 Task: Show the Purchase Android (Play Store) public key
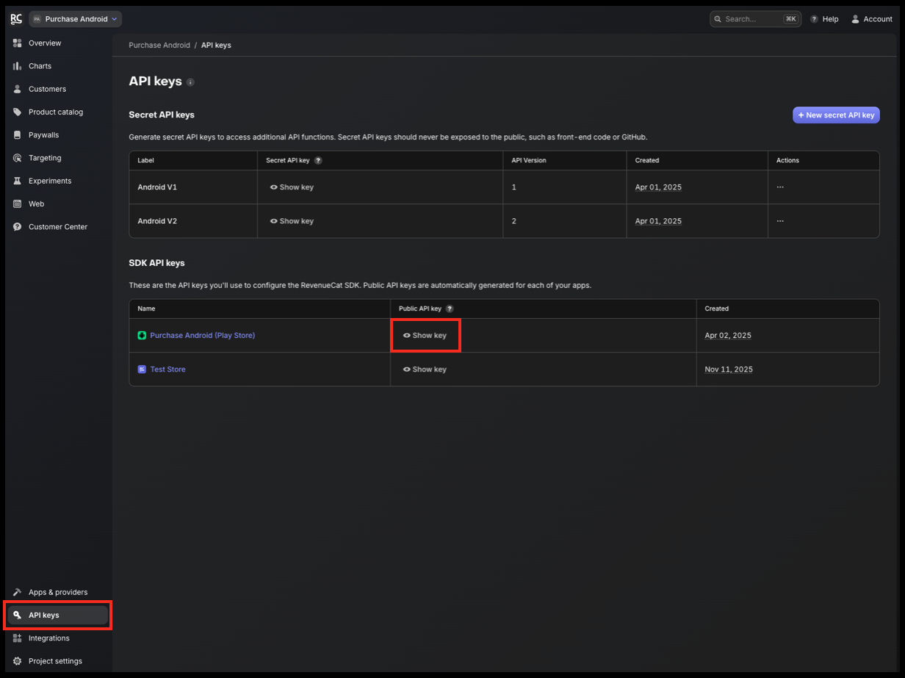[x=425, y=335]
